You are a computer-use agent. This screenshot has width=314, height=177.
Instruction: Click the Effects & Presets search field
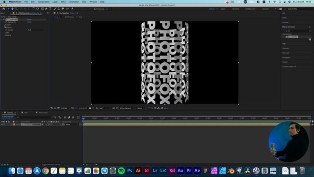296,31
